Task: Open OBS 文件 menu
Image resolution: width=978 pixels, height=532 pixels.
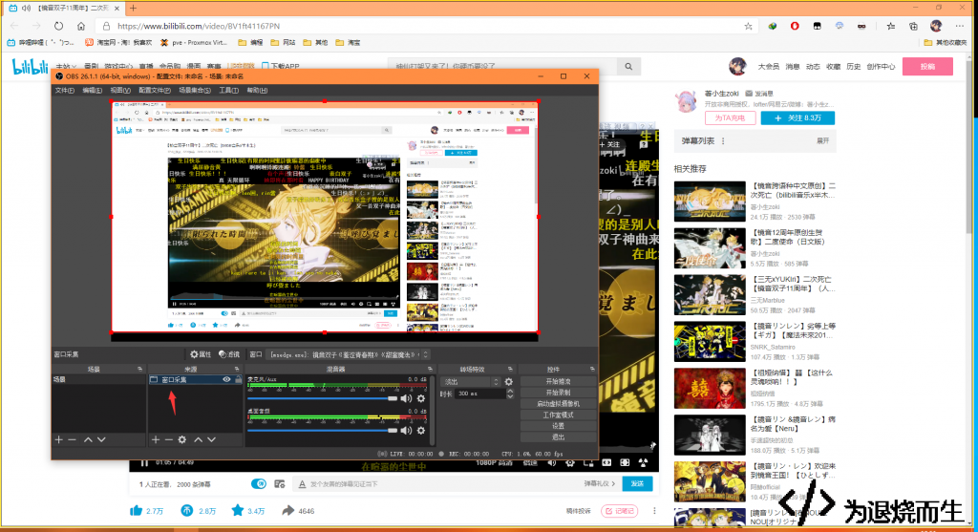Action: pyautogui.click(x=65, y=91)
